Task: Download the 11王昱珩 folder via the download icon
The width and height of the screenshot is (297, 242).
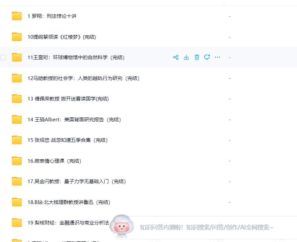Action: pyautogui.click(x=186, y=57)
